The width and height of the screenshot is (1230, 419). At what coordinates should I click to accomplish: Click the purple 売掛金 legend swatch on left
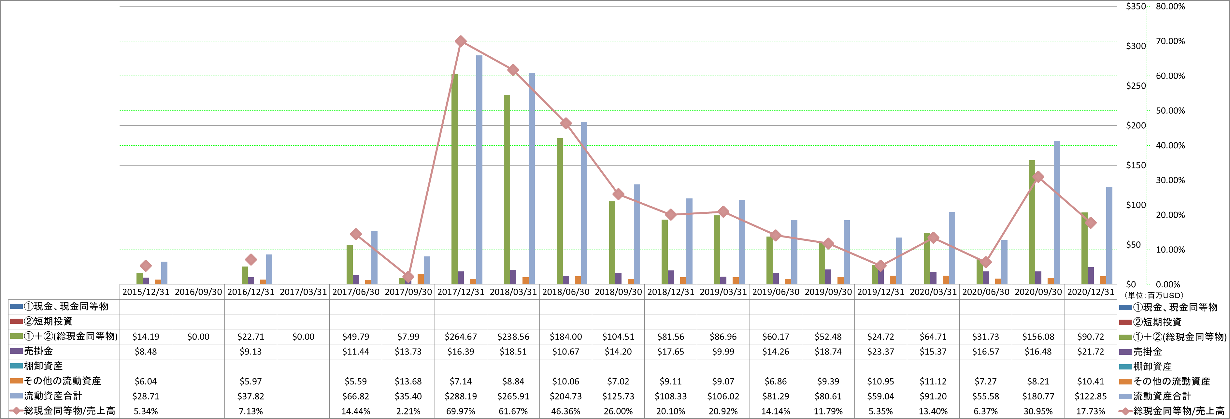16,351
